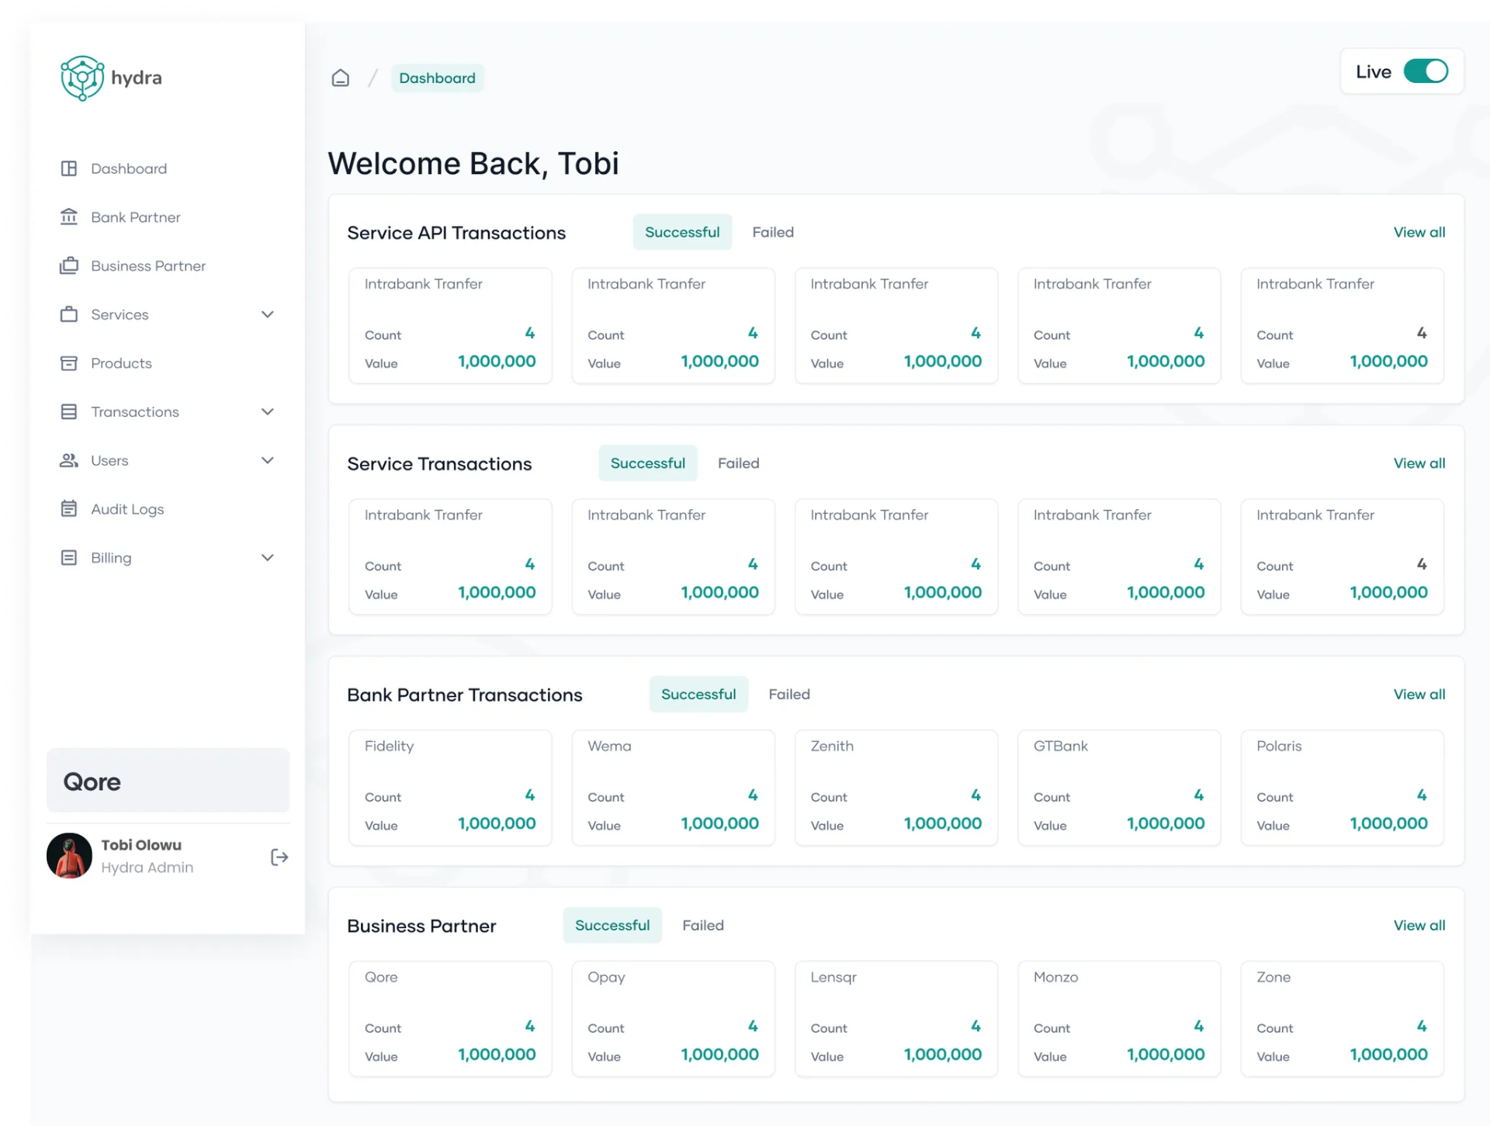Expand the Billing menu chevron

(x=268, y=557)
